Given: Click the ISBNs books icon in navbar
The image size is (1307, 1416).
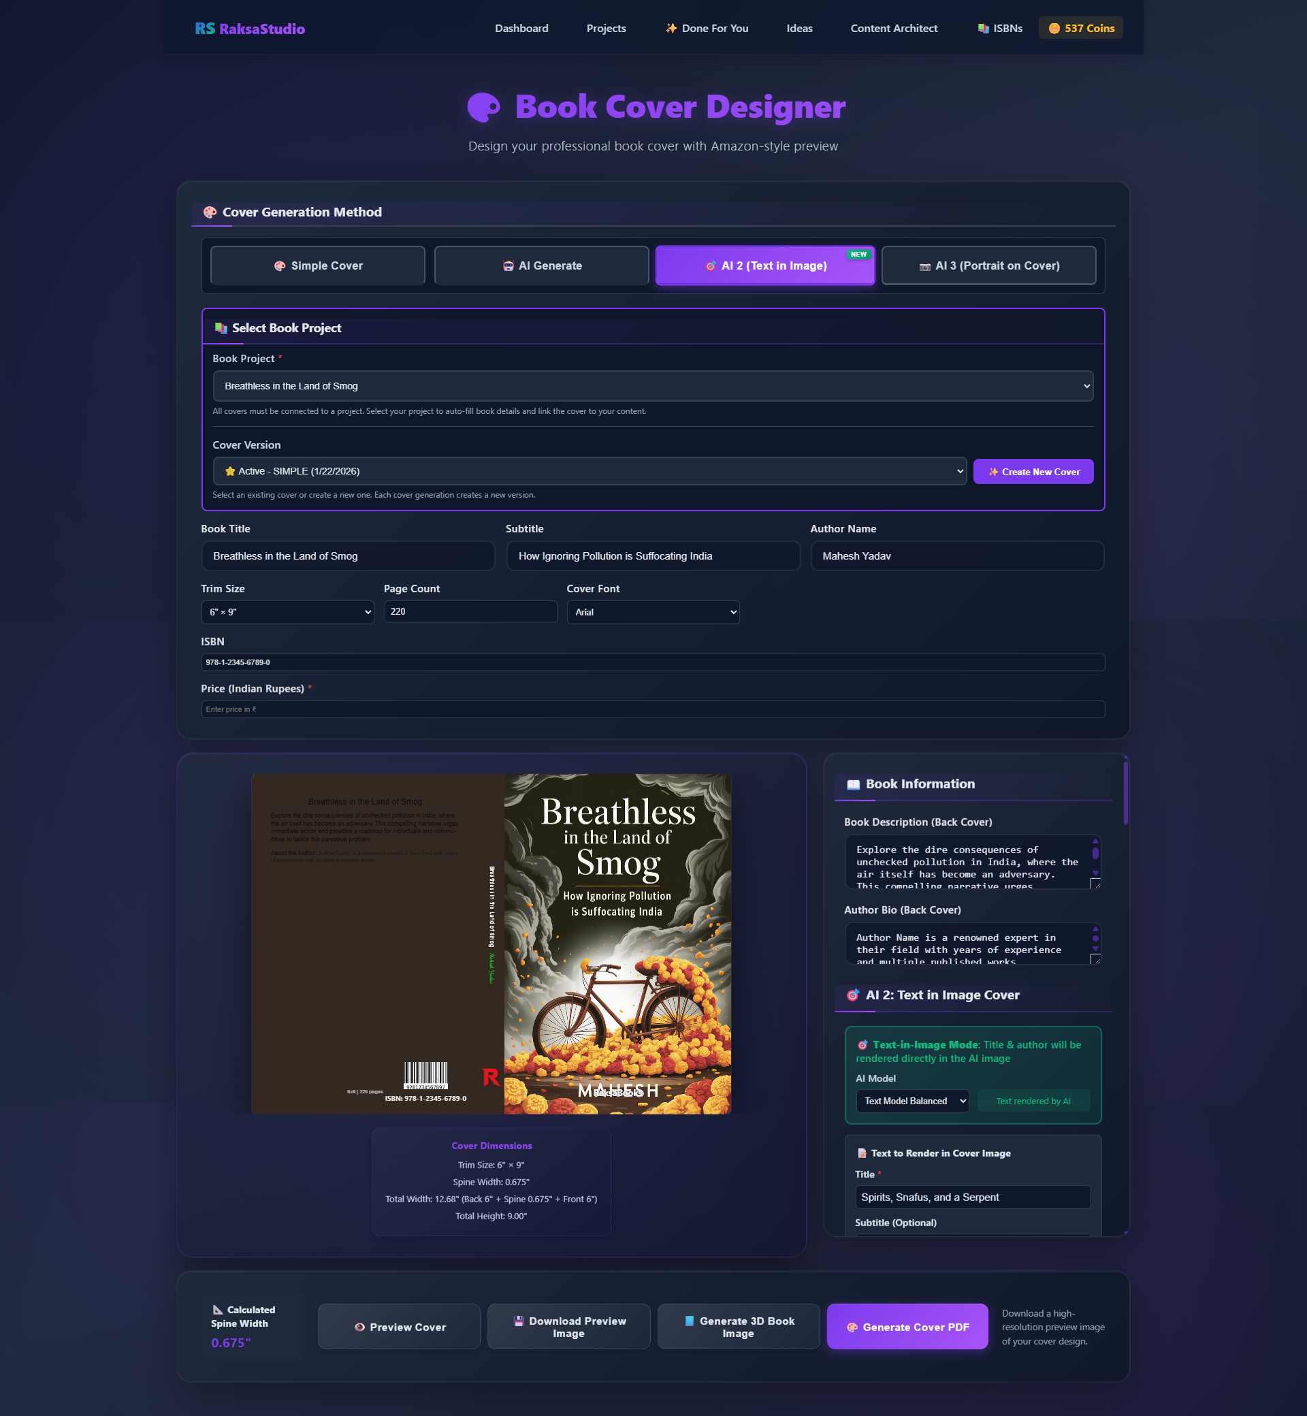Looking at the screenshot, I should (x=983, y=29).
